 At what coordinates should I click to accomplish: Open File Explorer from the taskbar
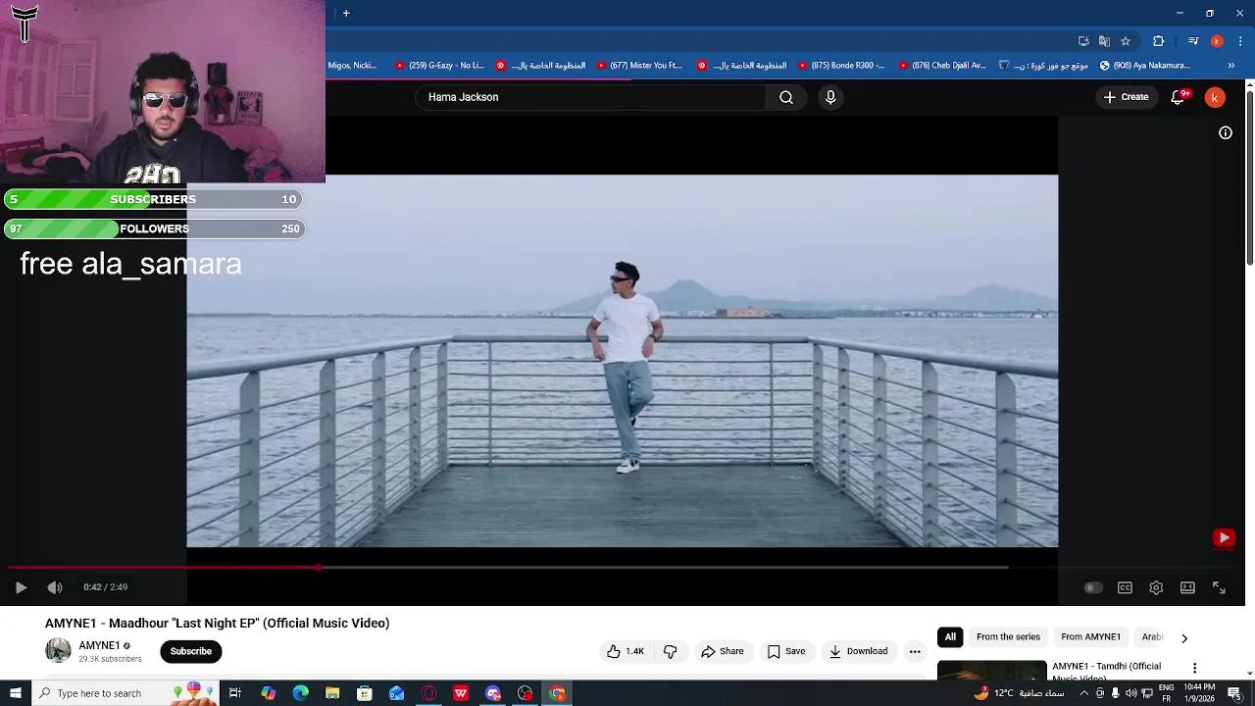[332, 693]
